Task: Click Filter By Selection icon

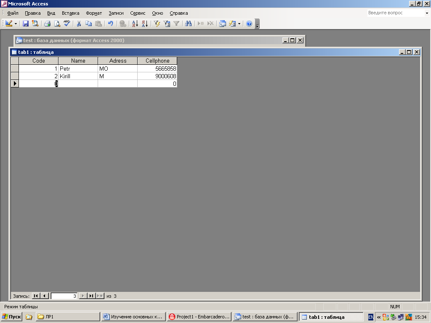Action: click(157, 24)
